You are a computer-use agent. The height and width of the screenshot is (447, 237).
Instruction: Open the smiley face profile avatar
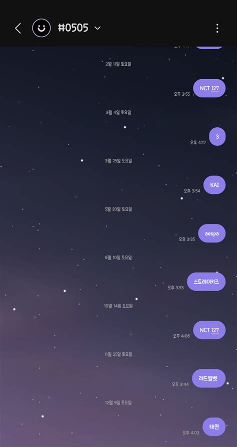click(x=41, y=28)
